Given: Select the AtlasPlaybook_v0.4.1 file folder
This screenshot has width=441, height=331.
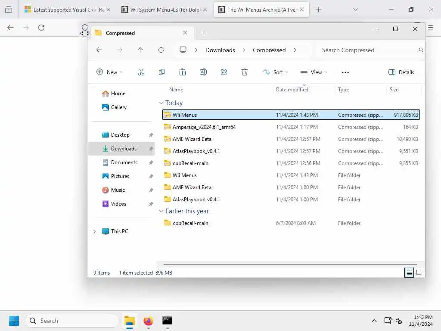Looking at the screenshot, I should click(291, 199).
